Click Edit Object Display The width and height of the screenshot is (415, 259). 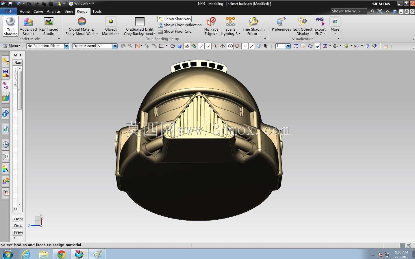point(303,26)
